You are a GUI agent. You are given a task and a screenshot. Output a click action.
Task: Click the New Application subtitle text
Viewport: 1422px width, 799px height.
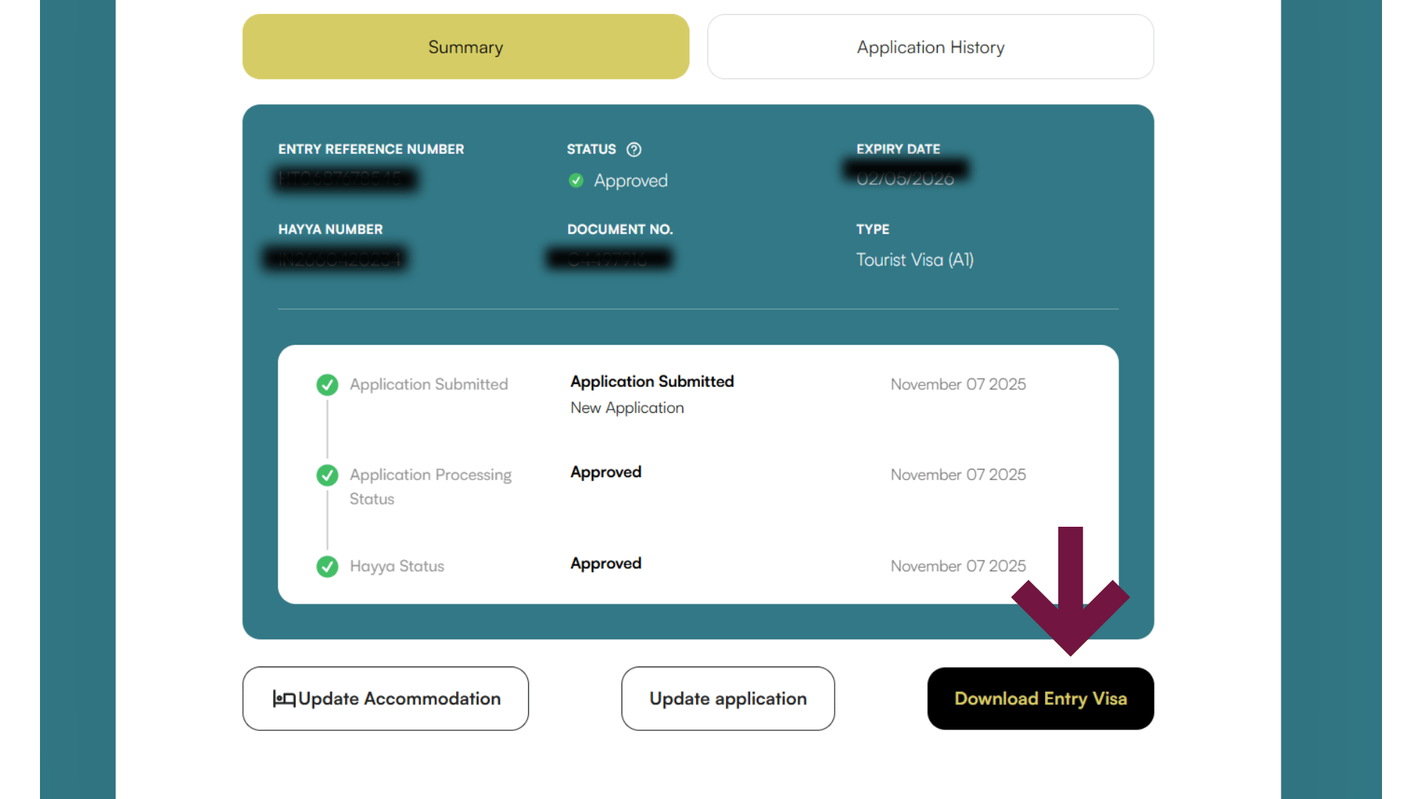627,408
